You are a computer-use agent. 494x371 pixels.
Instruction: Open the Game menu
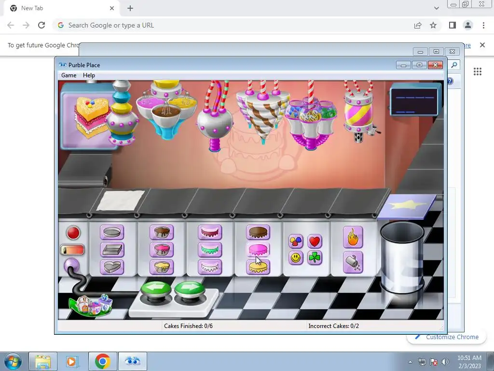point(69,75)
